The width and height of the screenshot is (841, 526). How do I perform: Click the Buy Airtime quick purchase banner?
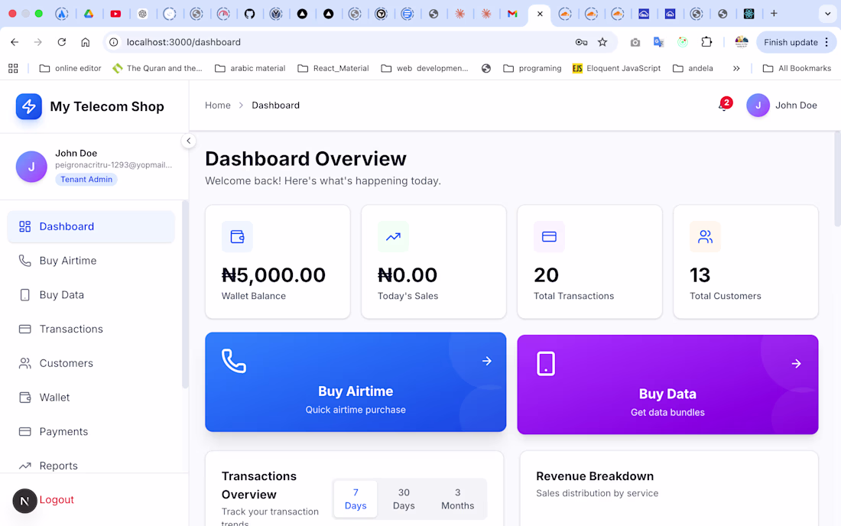356,382
